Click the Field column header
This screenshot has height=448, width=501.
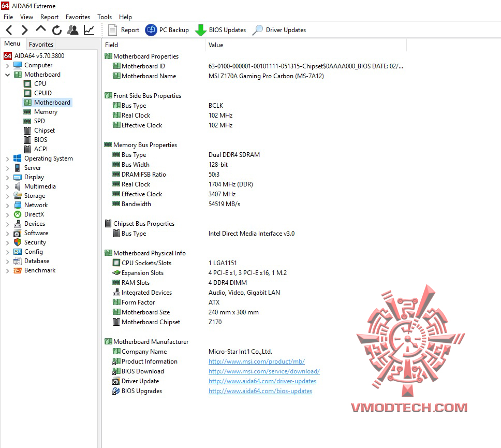pos(153,45)
